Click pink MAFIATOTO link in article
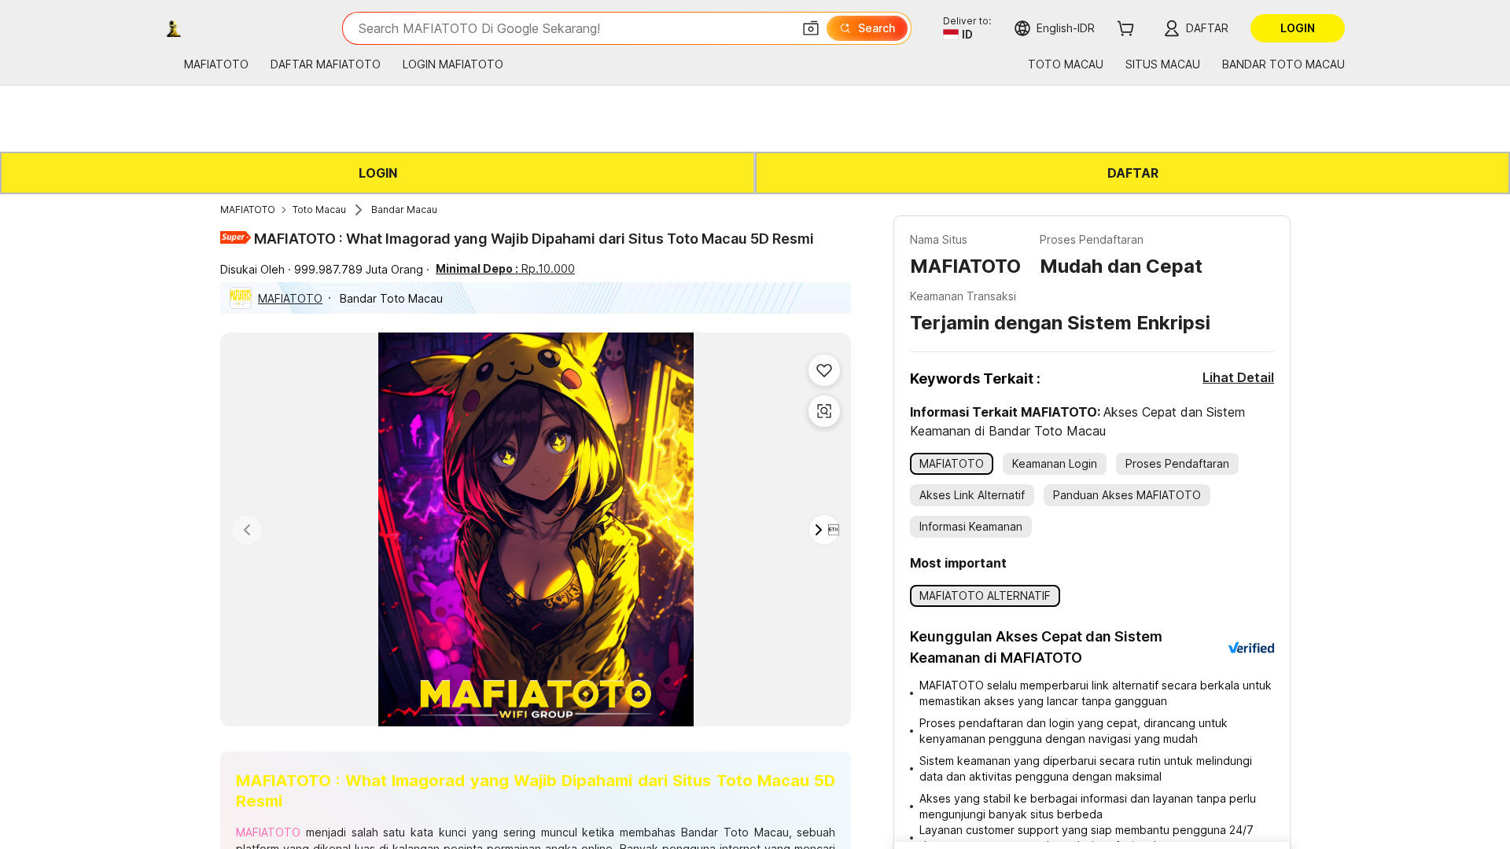Viewport: 1510px width, 849px height. 268,832
